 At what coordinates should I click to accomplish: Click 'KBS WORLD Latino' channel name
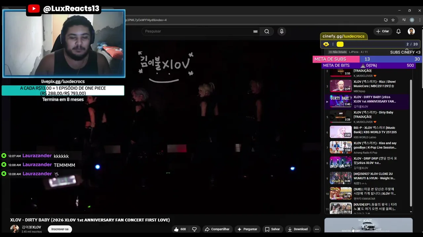[x=365, y=137]
